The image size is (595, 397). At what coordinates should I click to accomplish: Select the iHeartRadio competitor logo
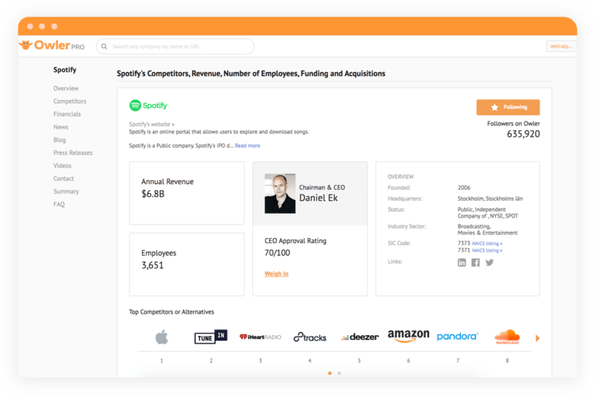click(x=260, y=337)
